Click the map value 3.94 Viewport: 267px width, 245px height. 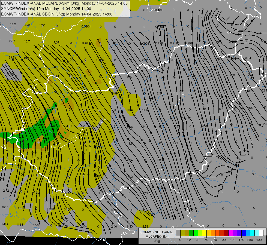coord(248,58)
